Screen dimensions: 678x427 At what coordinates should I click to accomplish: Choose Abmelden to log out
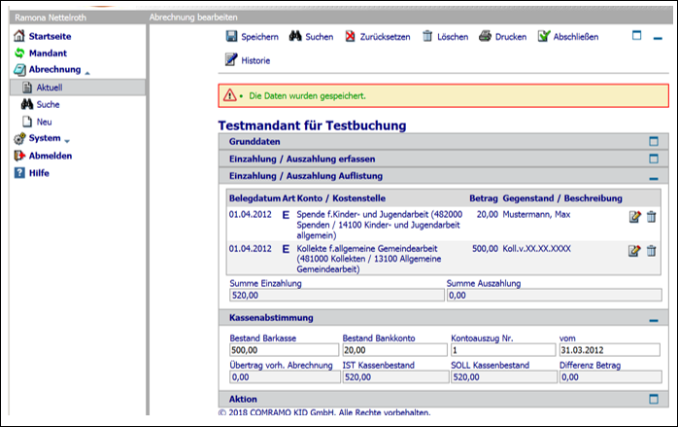coord(51,156)
